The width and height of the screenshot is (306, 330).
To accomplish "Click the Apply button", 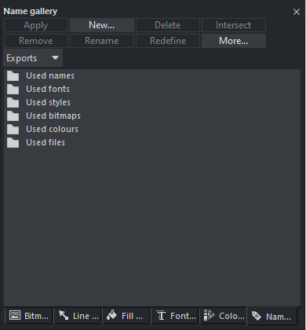I will point(36,25).
